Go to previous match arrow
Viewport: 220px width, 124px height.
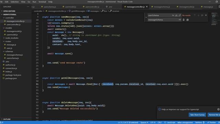coord(195,15)
